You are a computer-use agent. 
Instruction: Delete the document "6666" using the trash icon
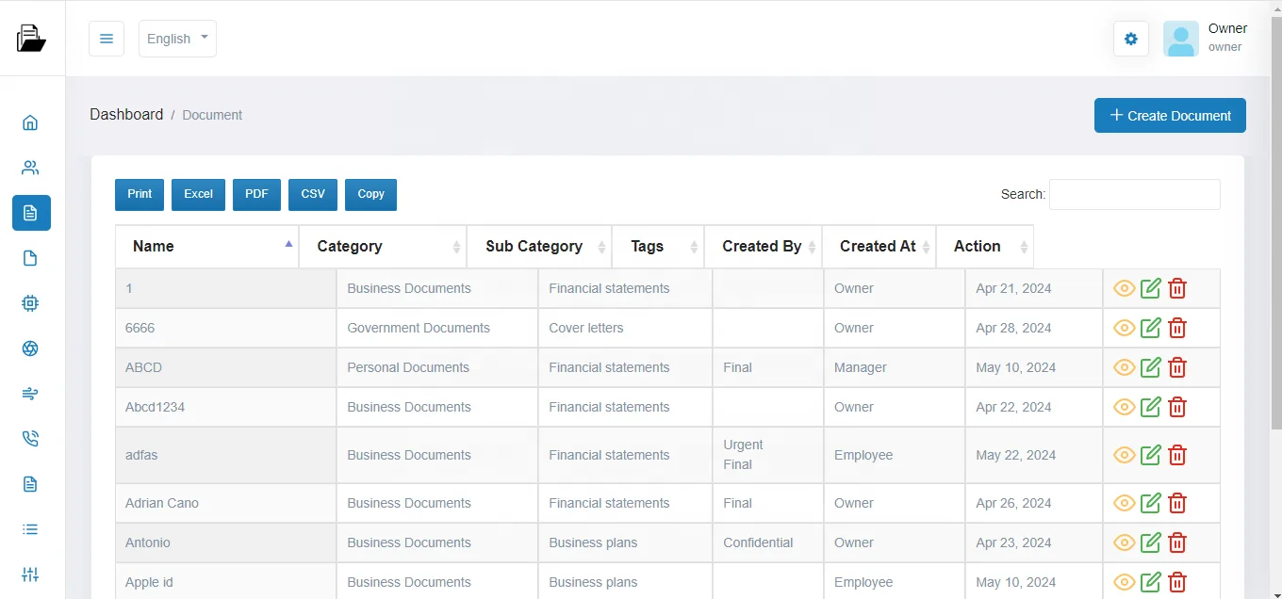coord(1177,328)
